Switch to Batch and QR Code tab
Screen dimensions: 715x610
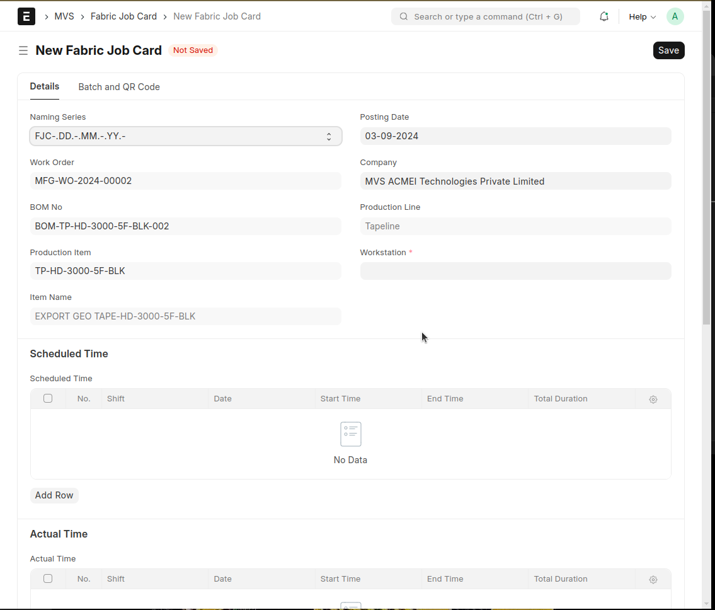(x=119, y=87)
